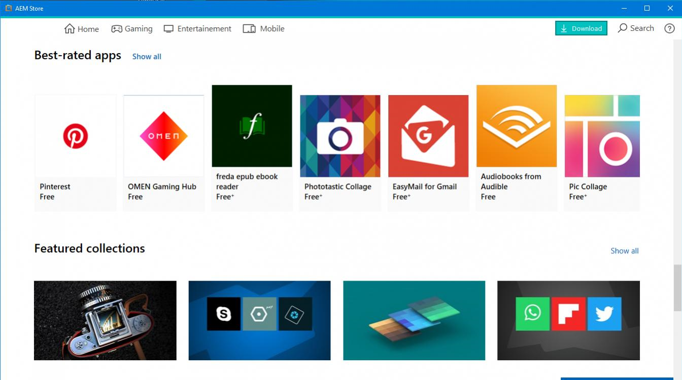Click the Audiobooks from Audible title text
This screenshot has height=380, width=682.
pos(511,181)
